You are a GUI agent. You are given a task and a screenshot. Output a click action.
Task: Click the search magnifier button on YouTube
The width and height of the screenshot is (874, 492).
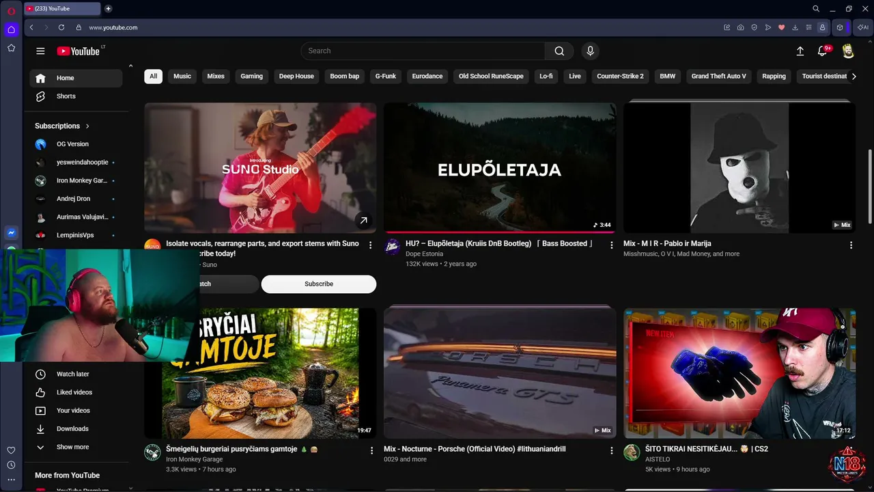click(559, 51)
